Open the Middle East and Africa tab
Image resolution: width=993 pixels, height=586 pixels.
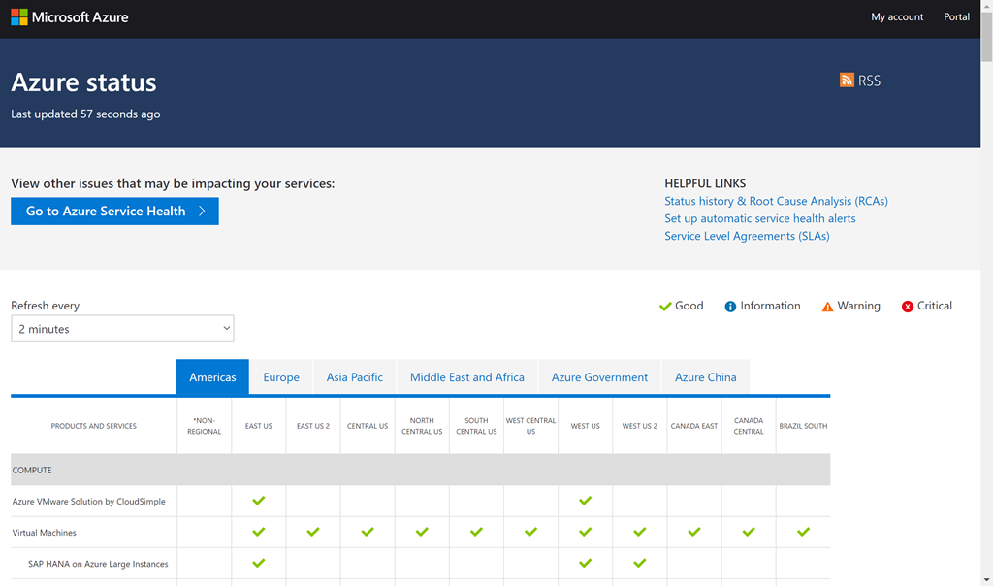(466, 377)
